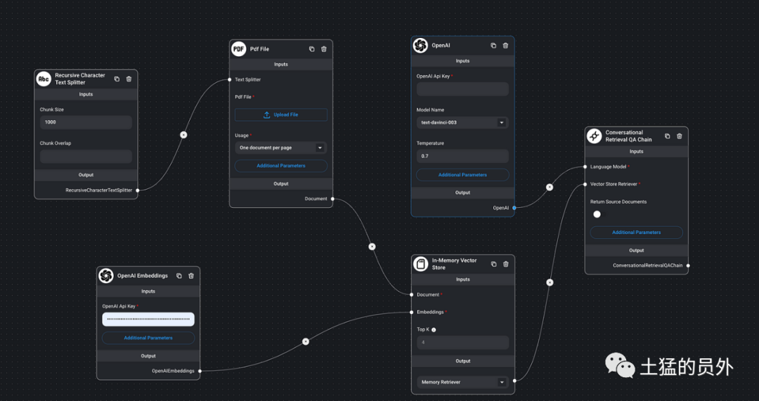759x401 pixels.
Task: Click the Top K field showing 4
Action: click(x=462, y=343)
